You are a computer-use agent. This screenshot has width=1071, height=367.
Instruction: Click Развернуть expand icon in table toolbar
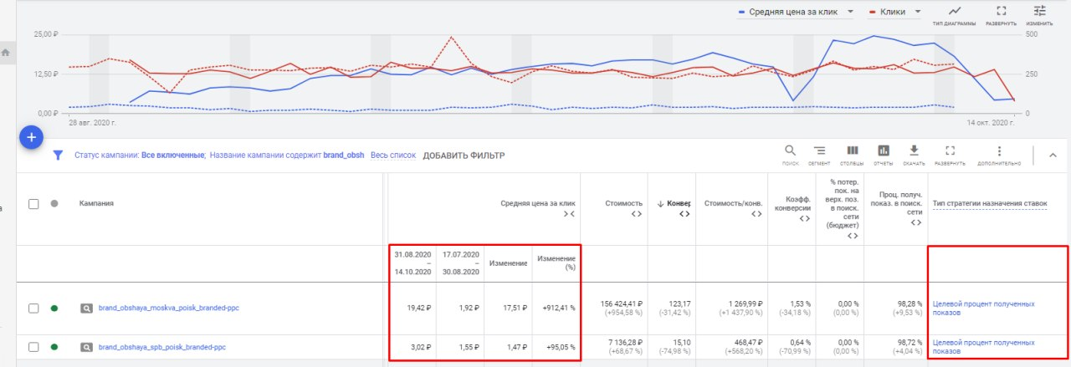[x=950, y=154]
